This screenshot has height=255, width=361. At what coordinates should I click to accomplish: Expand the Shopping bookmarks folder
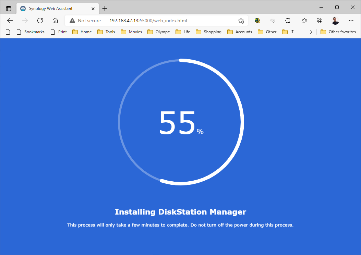208,32
